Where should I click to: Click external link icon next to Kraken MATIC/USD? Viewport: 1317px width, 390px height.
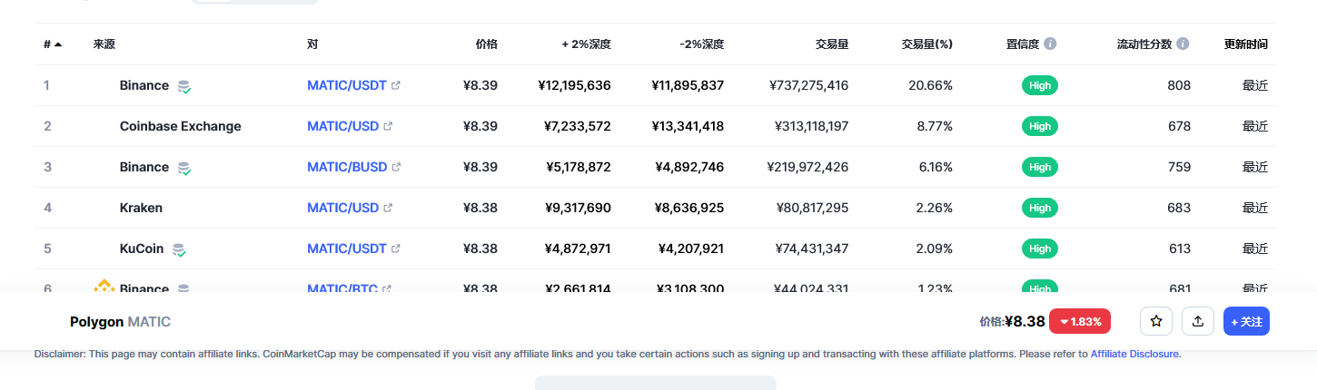(x=388, y=208)
